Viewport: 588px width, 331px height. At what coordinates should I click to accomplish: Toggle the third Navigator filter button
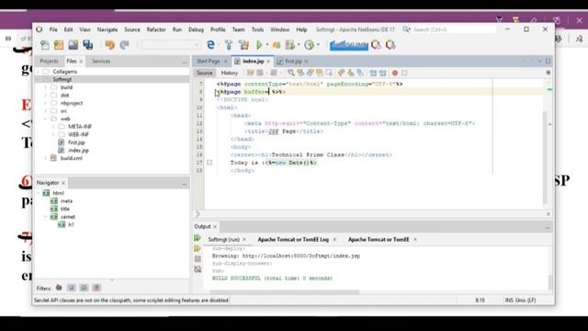[84, 288]
